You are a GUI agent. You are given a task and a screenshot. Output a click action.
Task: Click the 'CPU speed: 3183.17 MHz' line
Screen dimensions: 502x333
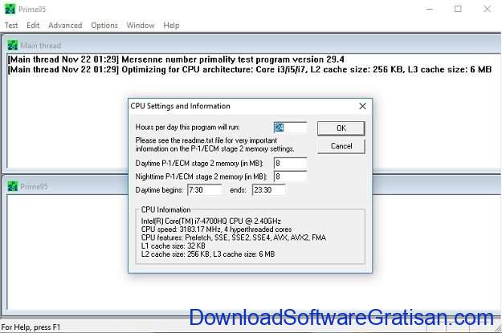[x=216, y=229]
